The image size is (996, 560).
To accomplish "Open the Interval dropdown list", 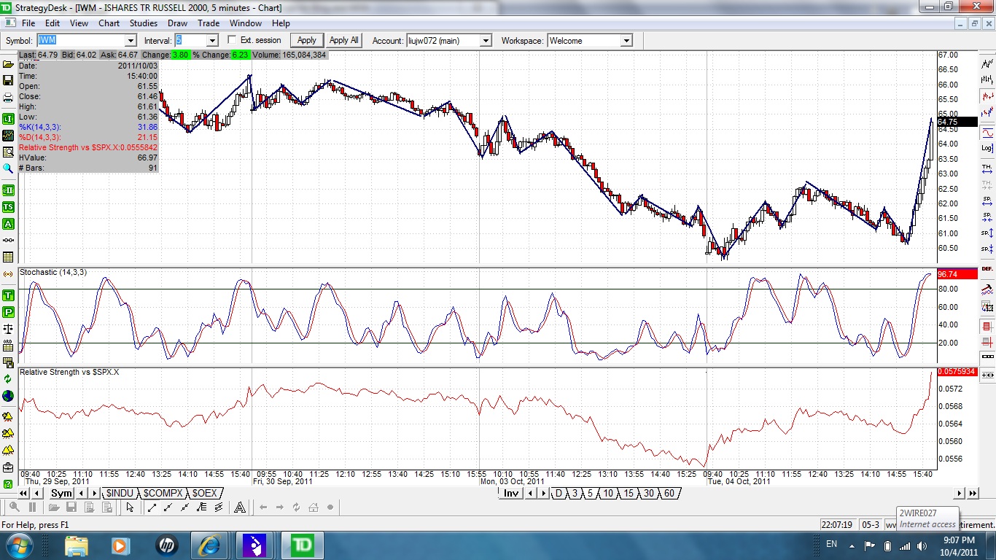I will pos(212,41).
